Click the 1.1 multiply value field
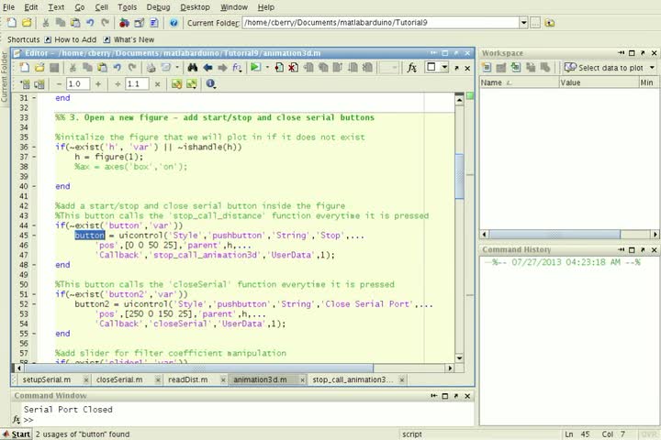The width and height of the screenshot is (661, 440). click(x=137, y=84)
